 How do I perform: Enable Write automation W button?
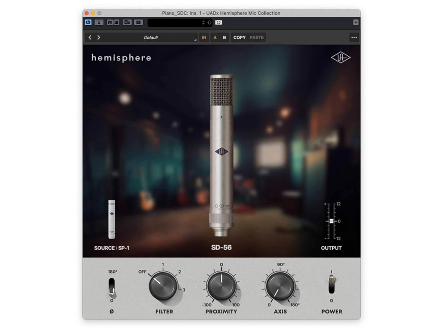(x=116, y=22)
